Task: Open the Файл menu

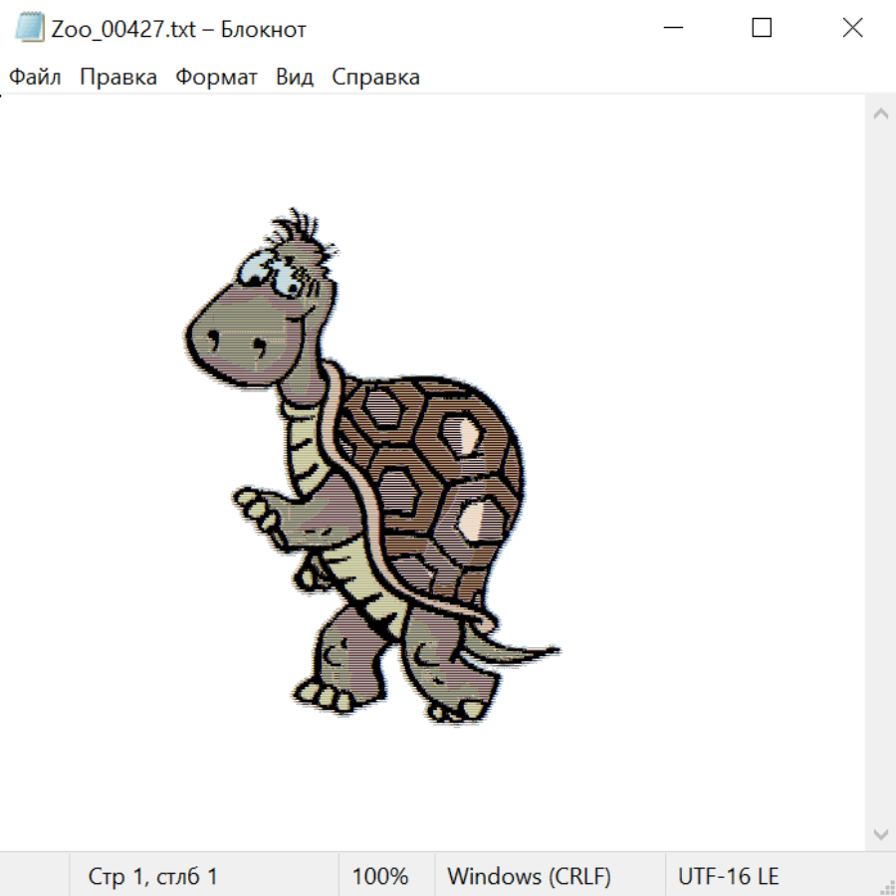Action: [36, 78]
